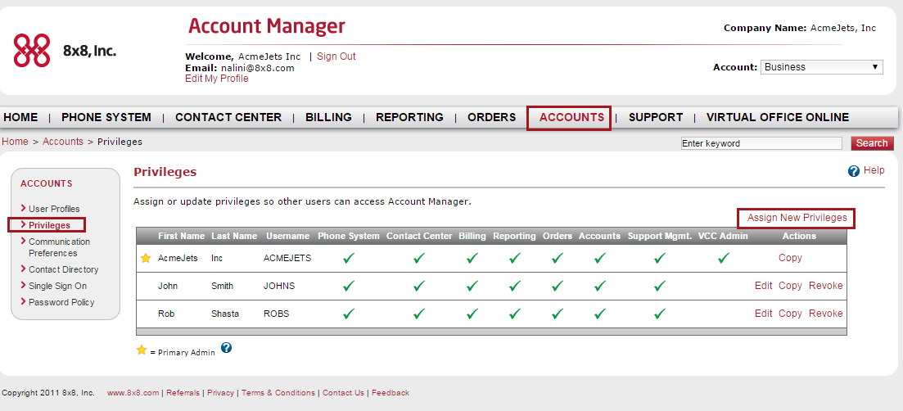
Task: Click the ROBS username cell
Action: [277, 314]
